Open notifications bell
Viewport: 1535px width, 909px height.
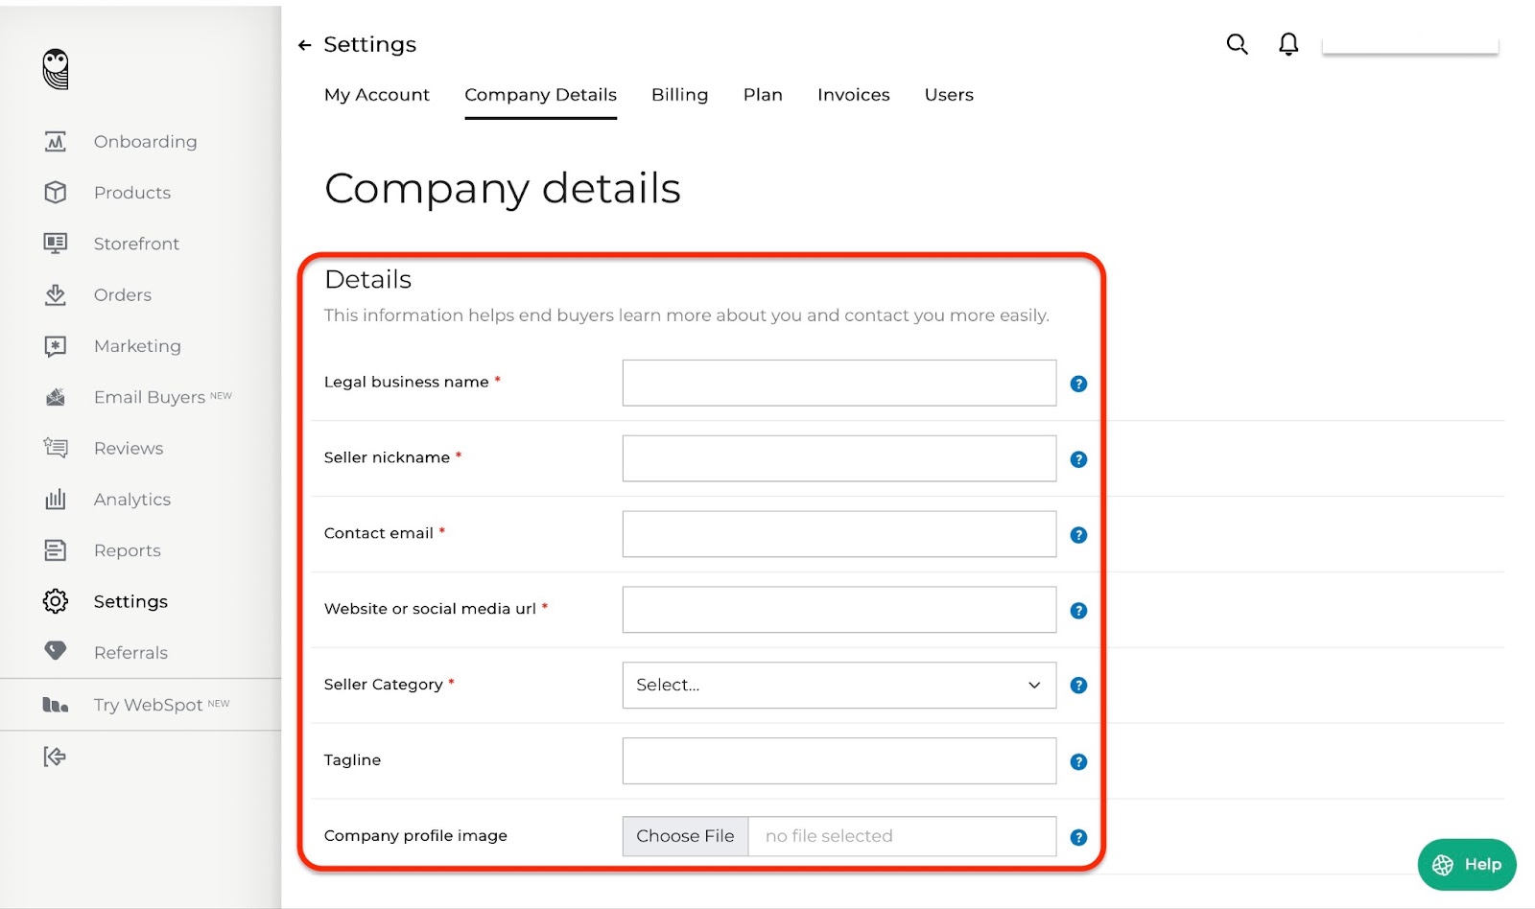point(1288,44)
